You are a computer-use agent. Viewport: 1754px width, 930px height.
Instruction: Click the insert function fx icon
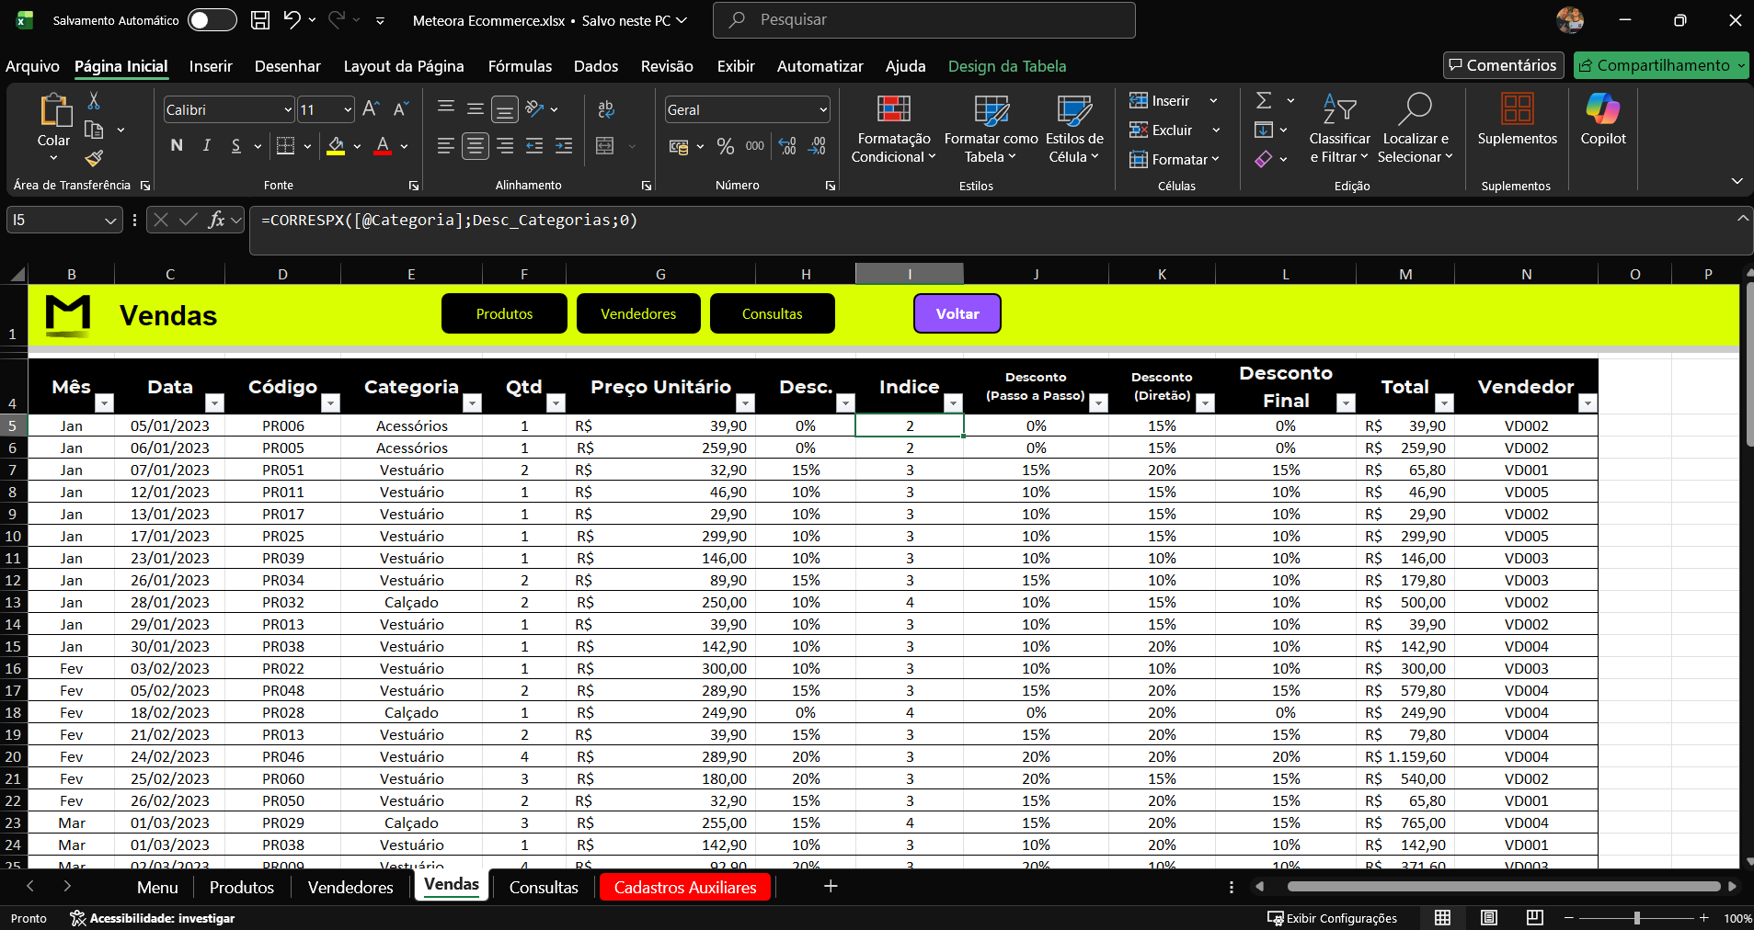216,220
